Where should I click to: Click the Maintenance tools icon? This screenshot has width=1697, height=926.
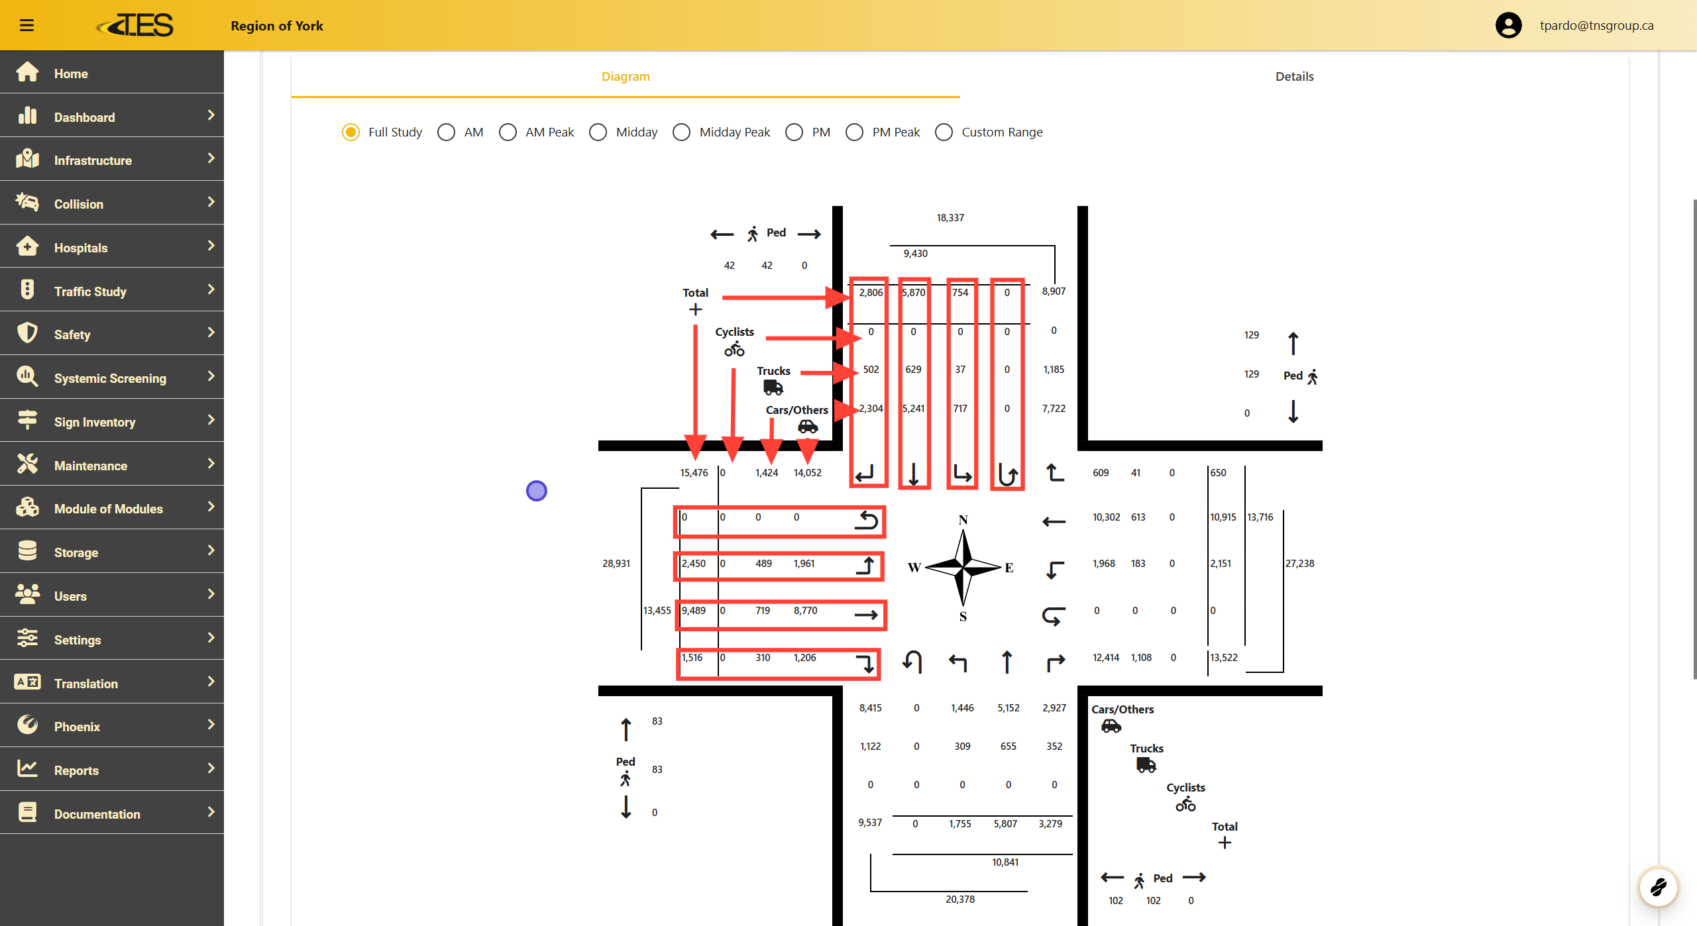point(27,464)
